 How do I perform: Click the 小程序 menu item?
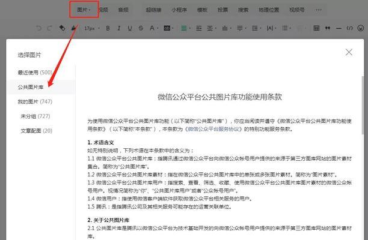(x=179, y=10)
